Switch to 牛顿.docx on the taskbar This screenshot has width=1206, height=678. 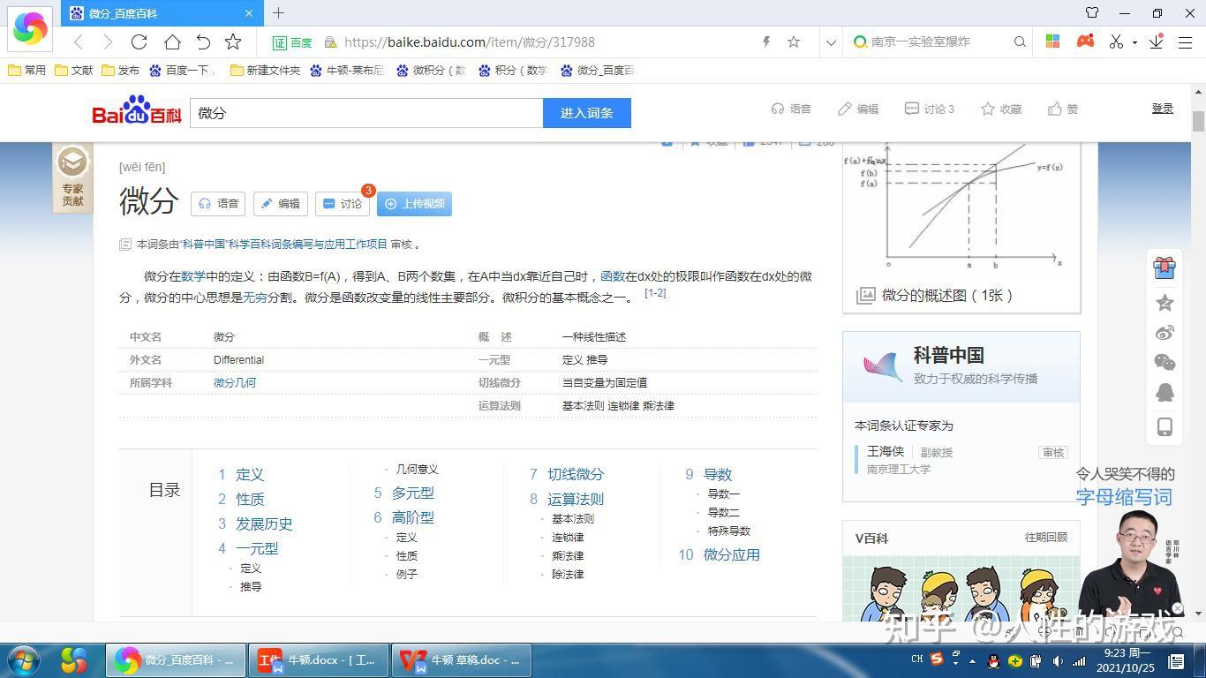click(320, 659)
